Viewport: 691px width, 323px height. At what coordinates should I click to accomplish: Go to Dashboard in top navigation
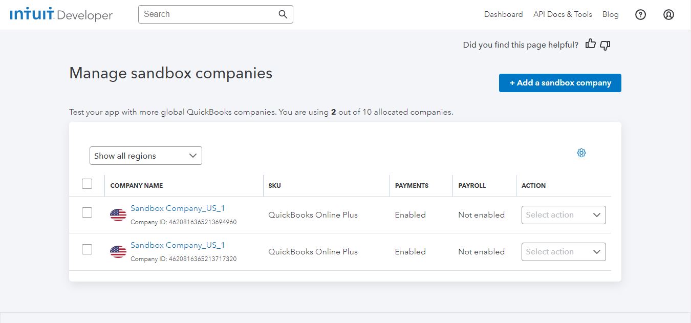click(x=503, y=14)
